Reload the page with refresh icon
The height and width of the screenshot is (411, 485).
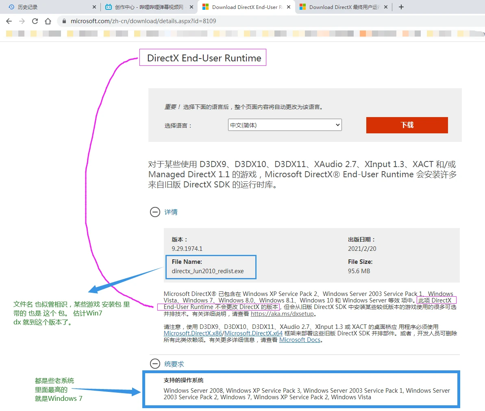click(35, 21)
